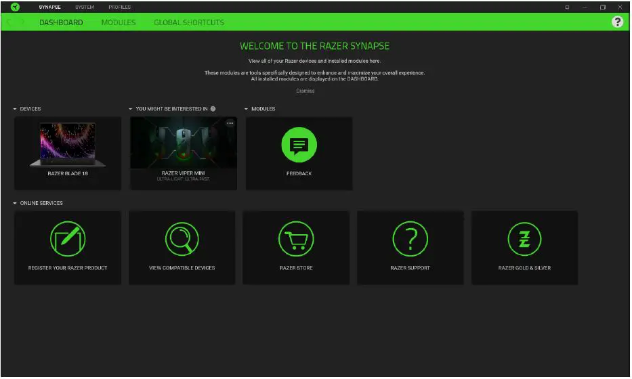
Task: Click the three-dot menu on Viper Mini card
Action: (230, 123)
